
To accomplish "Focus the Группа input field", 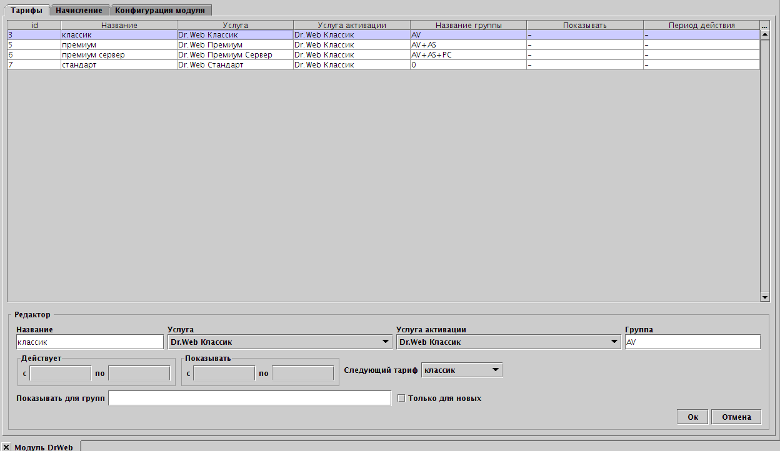I will 692,342.
